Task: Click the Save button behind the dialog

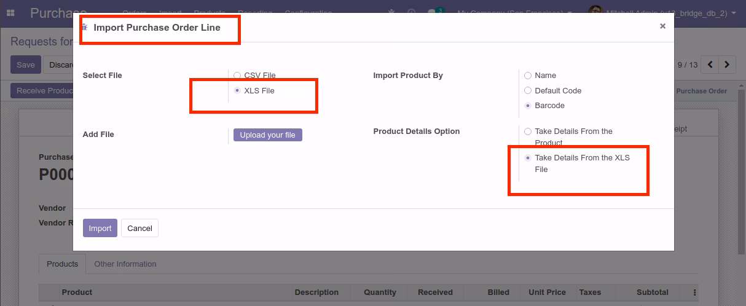Action: point(26,65)
